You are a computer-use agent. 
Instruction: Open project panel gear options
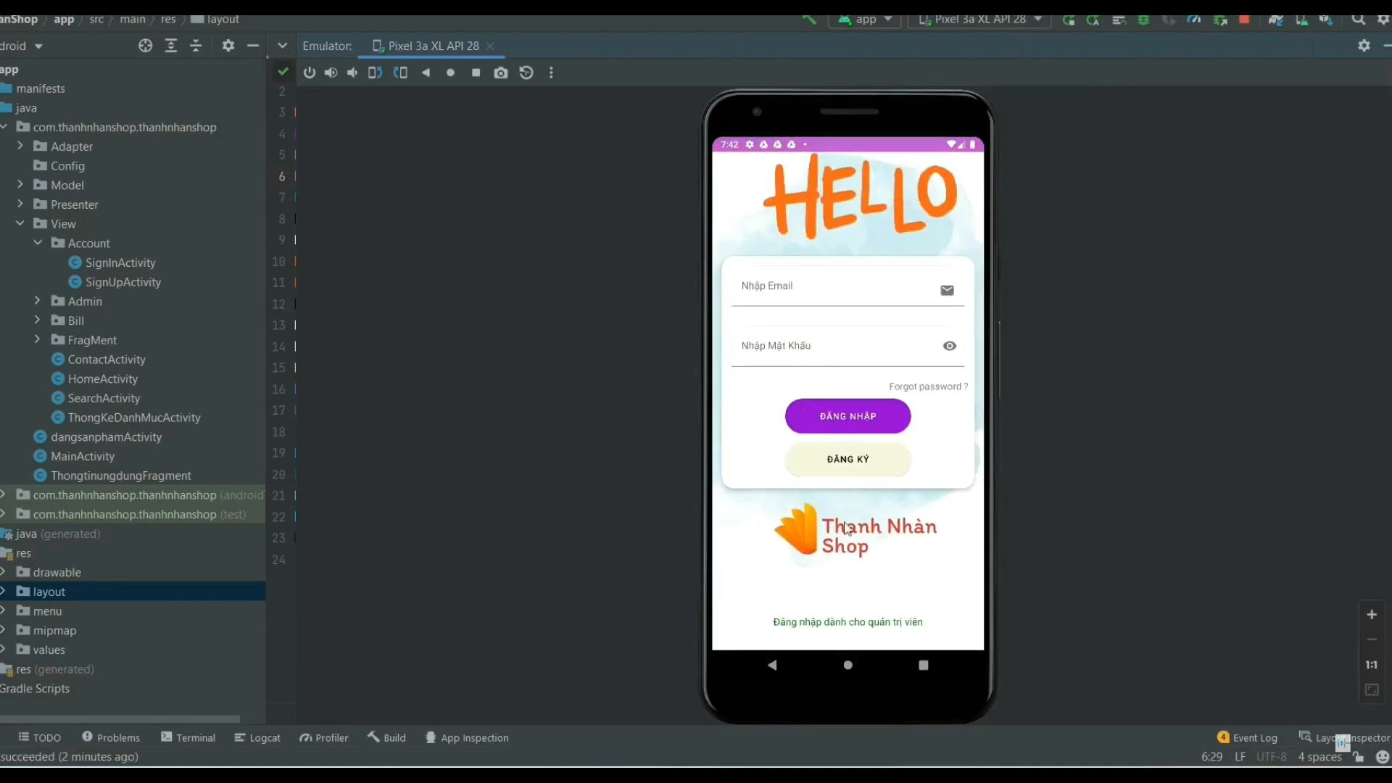pyautogui.click(x=228, y=46)
